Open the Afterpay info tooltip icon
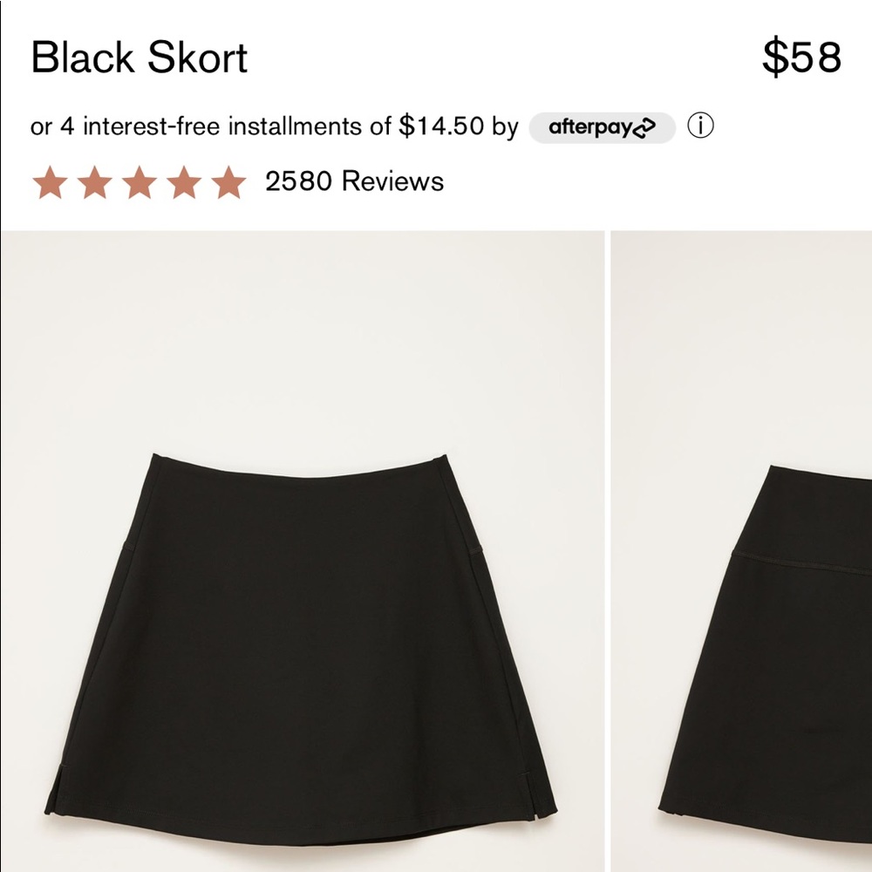 tap(703, 127)
